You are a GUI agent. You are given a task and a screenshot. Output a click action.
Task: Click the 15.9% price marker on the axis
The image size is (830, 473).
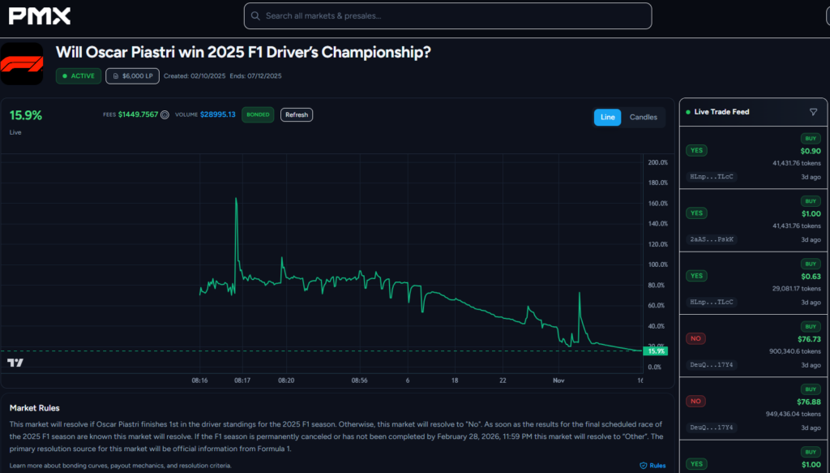(x=655, y=350)
